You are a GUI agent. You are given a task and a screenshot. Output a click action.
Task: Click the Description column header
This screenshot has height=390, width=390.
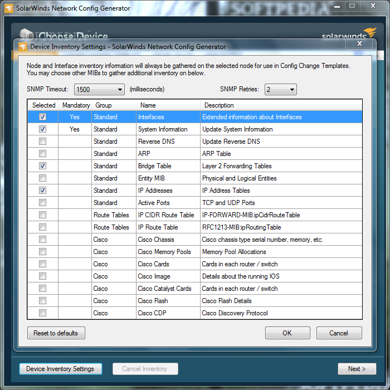(x=281, y=105)
